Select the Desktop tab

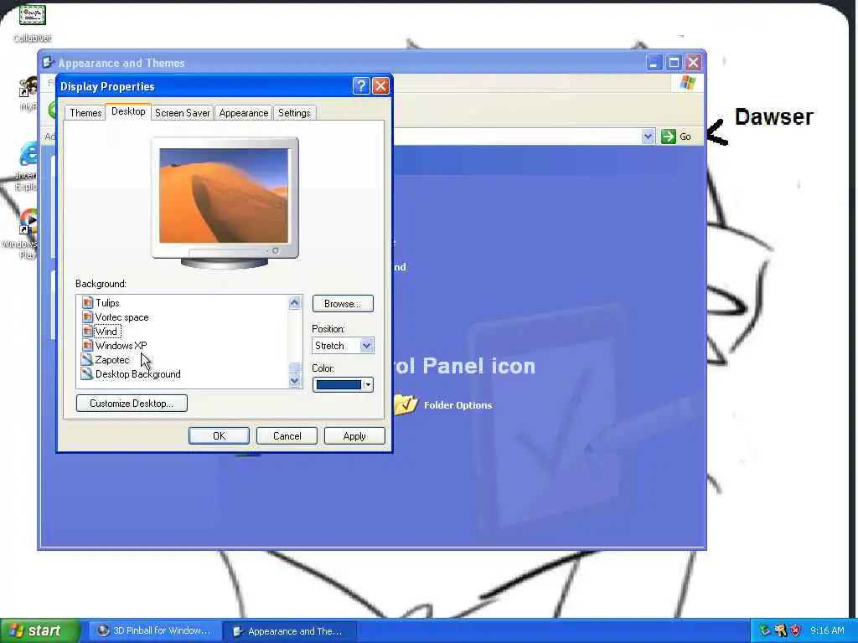coord(128,111)
